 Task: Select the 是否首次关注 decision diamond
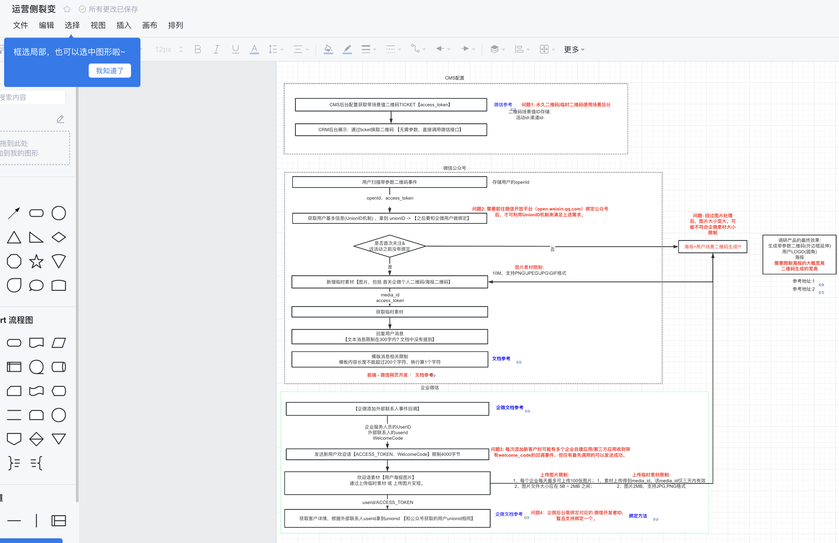[x=390, y=246]
